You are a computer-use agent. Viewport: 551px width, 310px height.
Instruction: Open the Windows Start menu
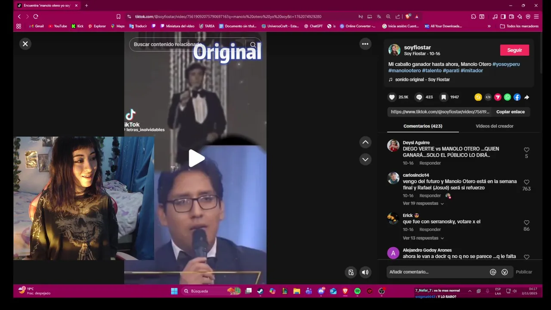(174, 291)
